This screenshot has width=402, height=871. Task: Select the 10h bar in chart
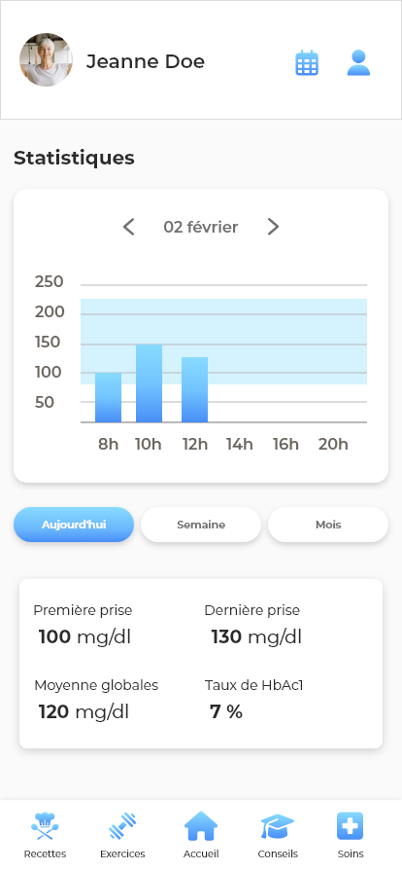point(150,383)
